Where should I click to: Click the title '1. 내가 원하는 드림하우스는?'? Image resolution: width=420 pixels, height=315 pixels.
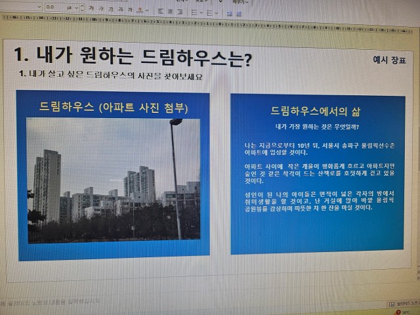(x=133, y=57)
